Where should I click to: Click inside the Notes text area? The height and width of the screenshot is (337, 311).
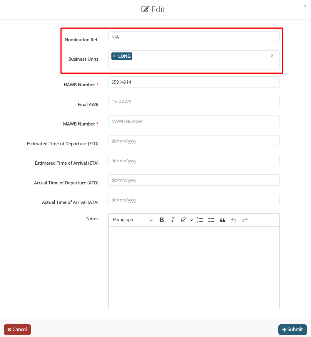tap(194, 267)
